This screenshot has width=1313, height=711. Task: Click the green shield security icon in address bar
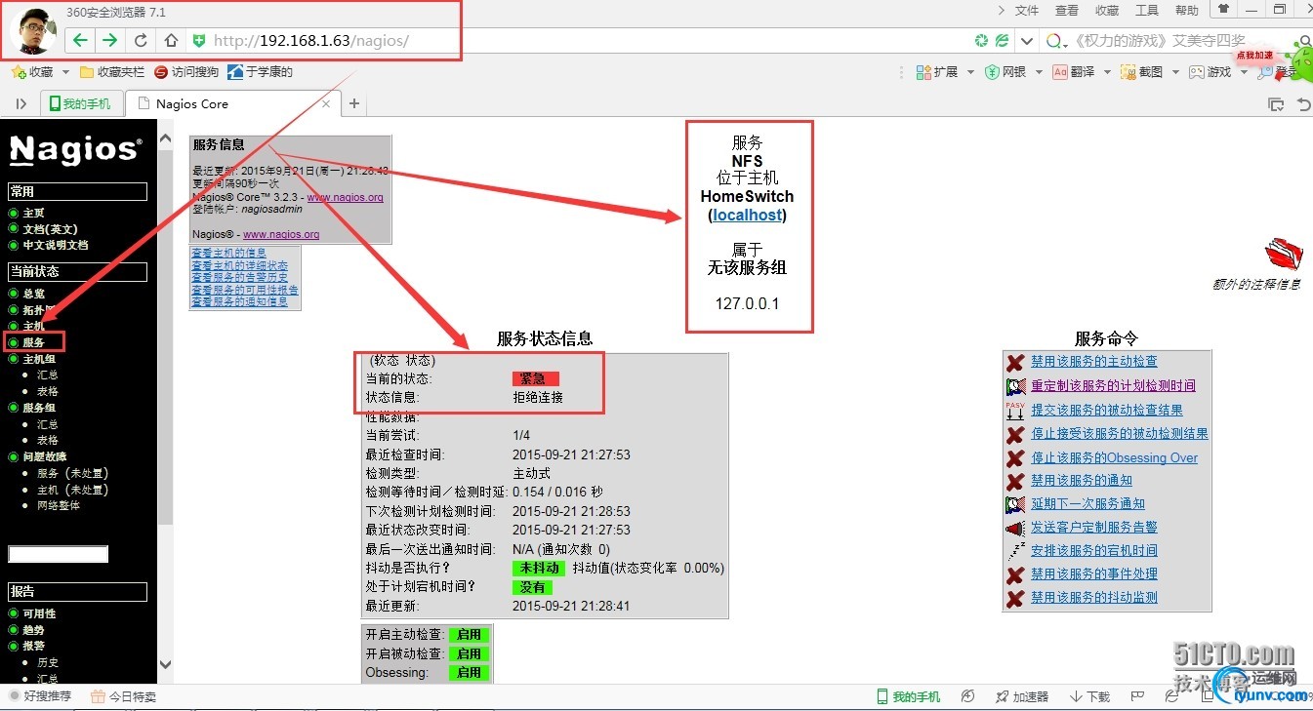point(199,40)
